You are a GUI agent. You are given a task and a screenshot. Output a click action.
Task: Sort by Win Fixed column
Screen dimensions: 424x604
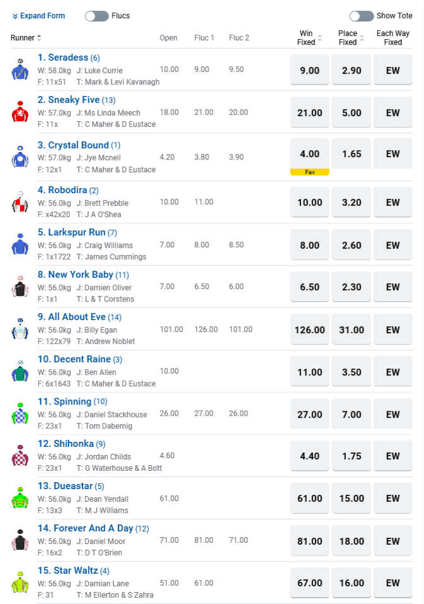[320, 38]
